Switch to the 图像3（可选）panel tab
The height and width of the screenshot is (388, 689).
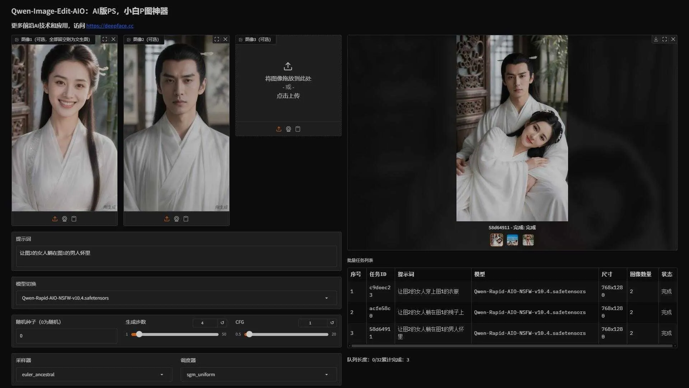coord(255,40)
